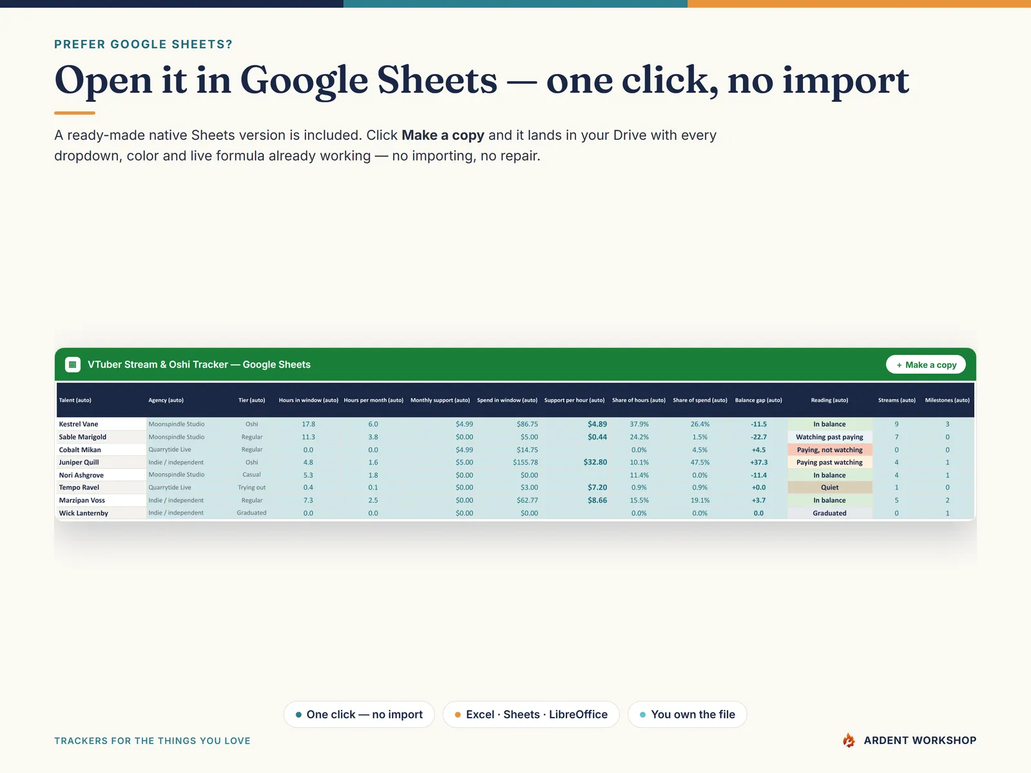1031x773 pixels.
Task: Select the 'Cobalt Mikan' talent cell
Action: pos(102,450)
